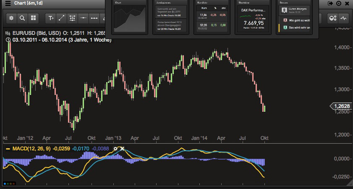This screenshot has height=189, width=353.
Task: Select the T+ text annotation tool
Action: [x=51, y=18]
